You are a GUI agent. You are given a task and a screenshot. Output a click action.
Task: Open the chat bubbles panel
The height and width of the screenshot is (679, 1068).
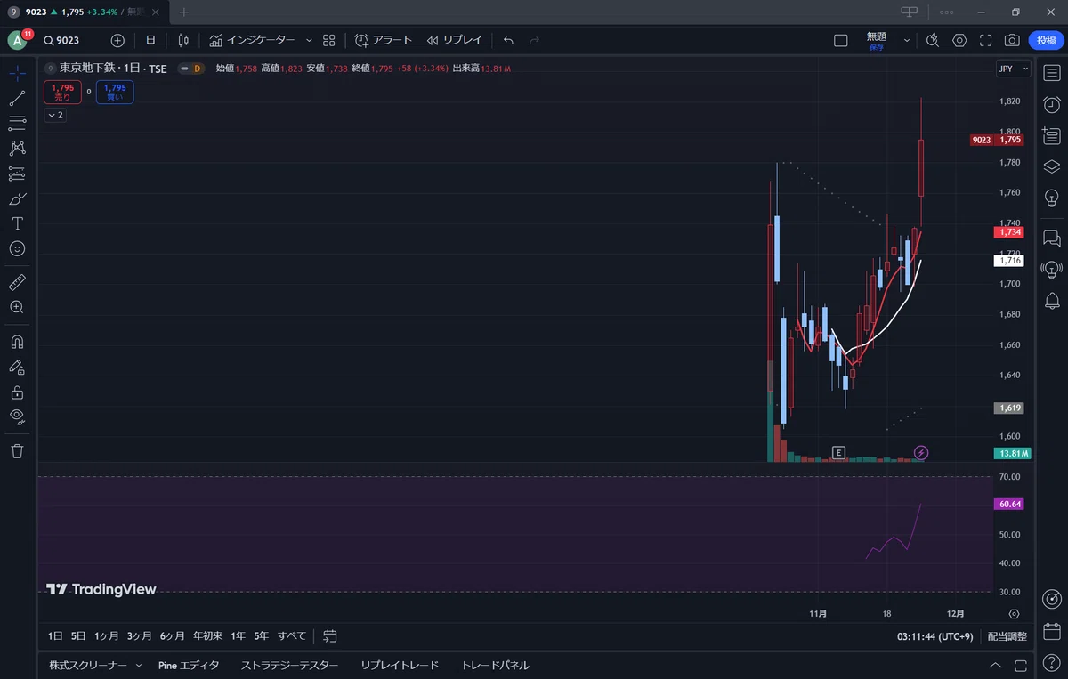click(1052, 238)
